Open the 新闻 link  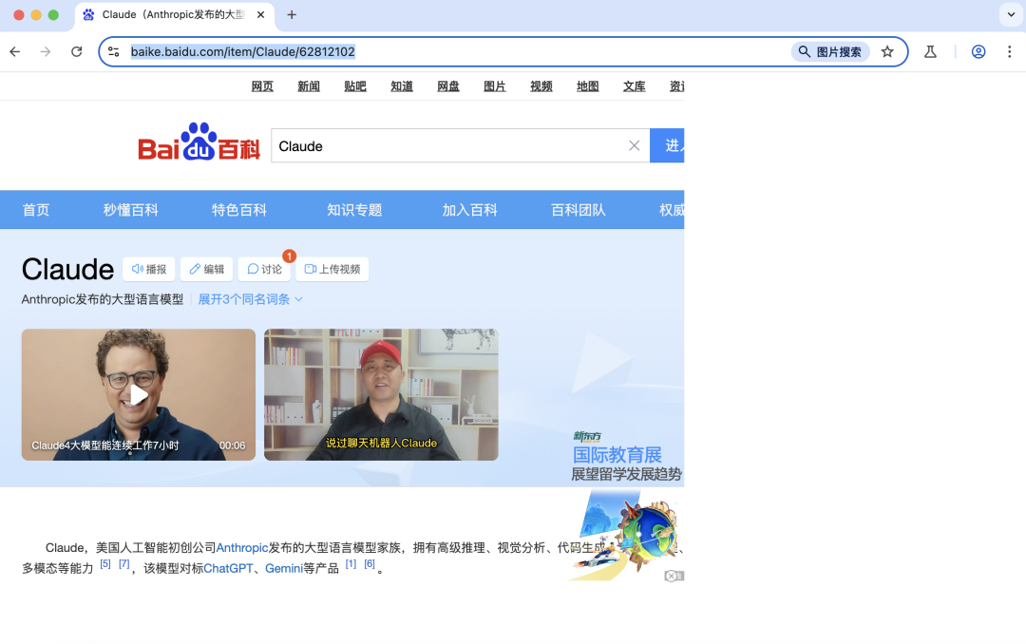pyautogui.click(x=309, y=86)
